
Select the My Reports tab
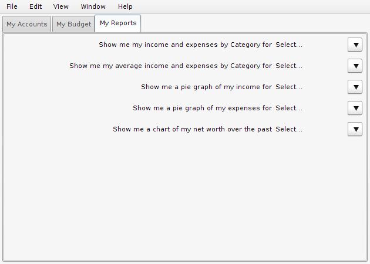pyautogui.click(x=118, y=23)
